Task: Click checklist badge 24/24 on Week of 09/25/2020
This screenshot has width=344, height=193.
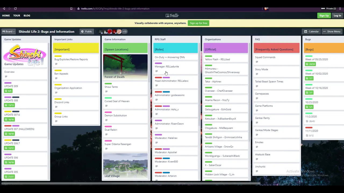Action: 310,64
